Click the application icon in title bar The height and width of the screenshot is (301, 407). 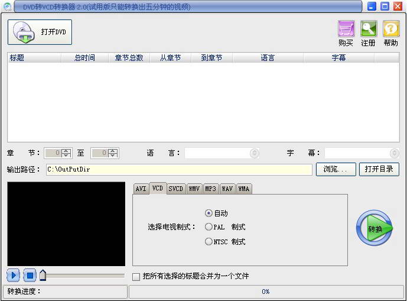pos(8,7)
